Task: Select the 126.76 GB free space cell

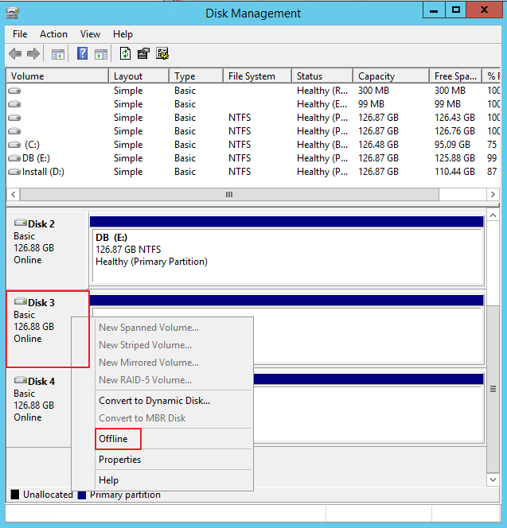Action: [454, 131]
